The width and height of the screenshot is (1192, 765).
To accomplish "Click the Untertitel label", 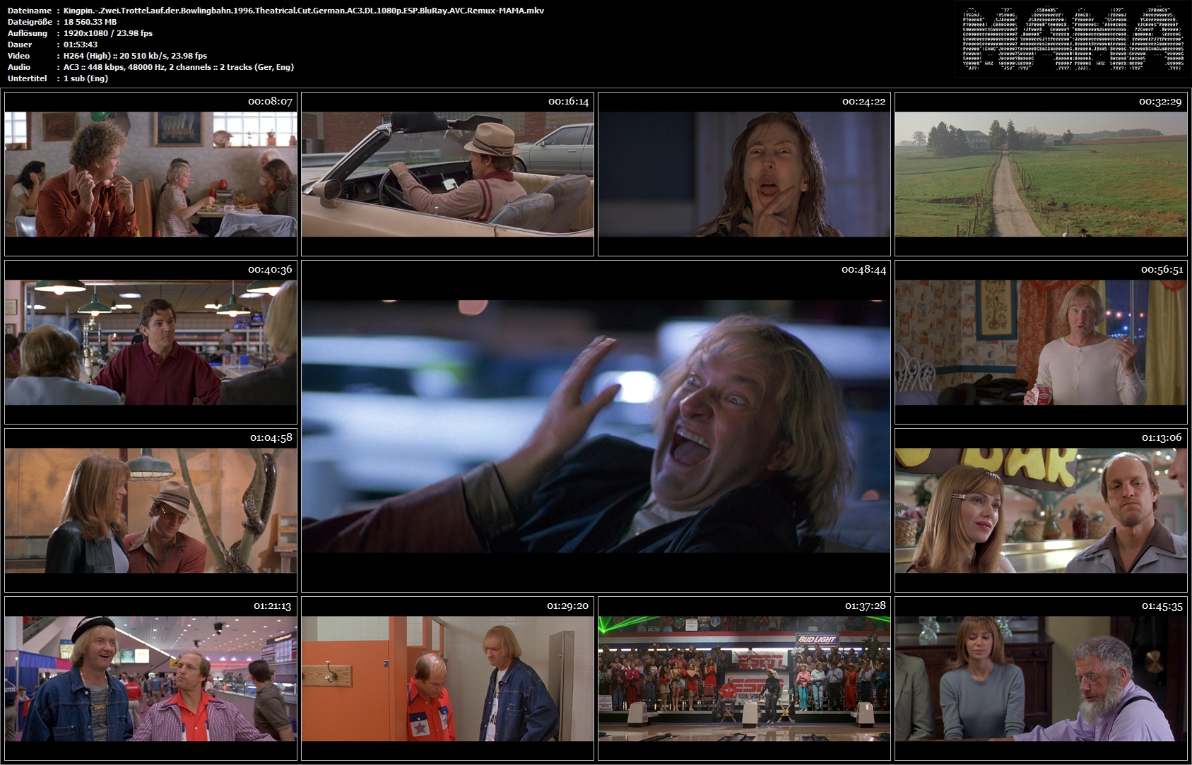I will (x=28, y=78).
